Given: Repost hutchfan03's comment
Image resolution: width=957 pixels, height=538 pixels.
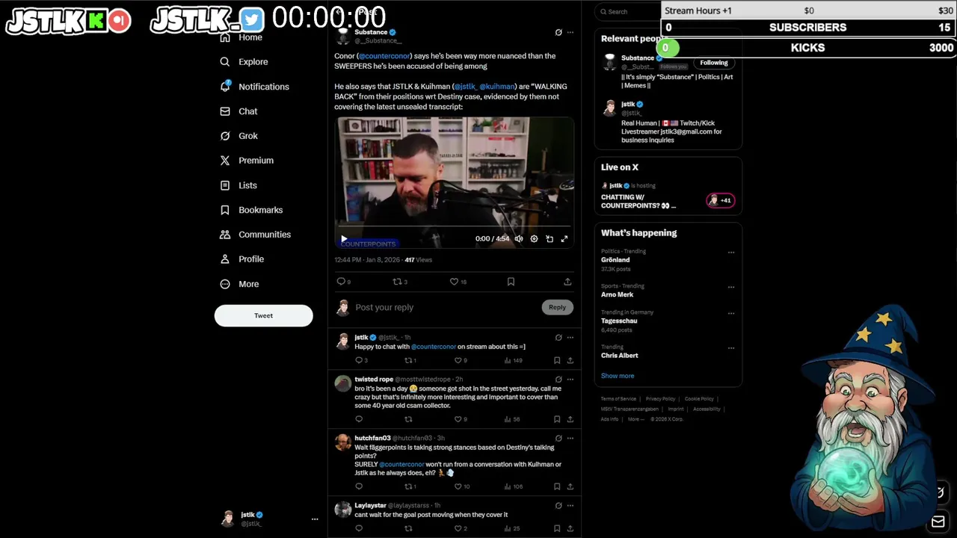Looking at the screenshot, I should tap(408, 486).
